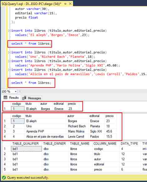
Task: Click 'codigo' header in first result grid
Action: point(17,104)
